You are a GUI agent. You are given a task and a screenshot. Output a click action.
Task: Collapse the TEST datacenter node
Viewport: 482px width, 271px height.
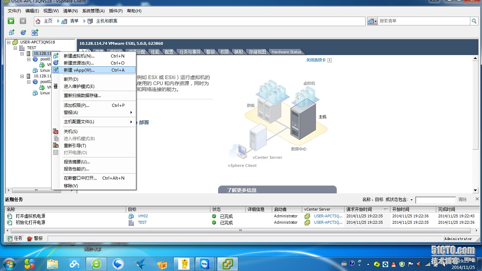(16, 48)
